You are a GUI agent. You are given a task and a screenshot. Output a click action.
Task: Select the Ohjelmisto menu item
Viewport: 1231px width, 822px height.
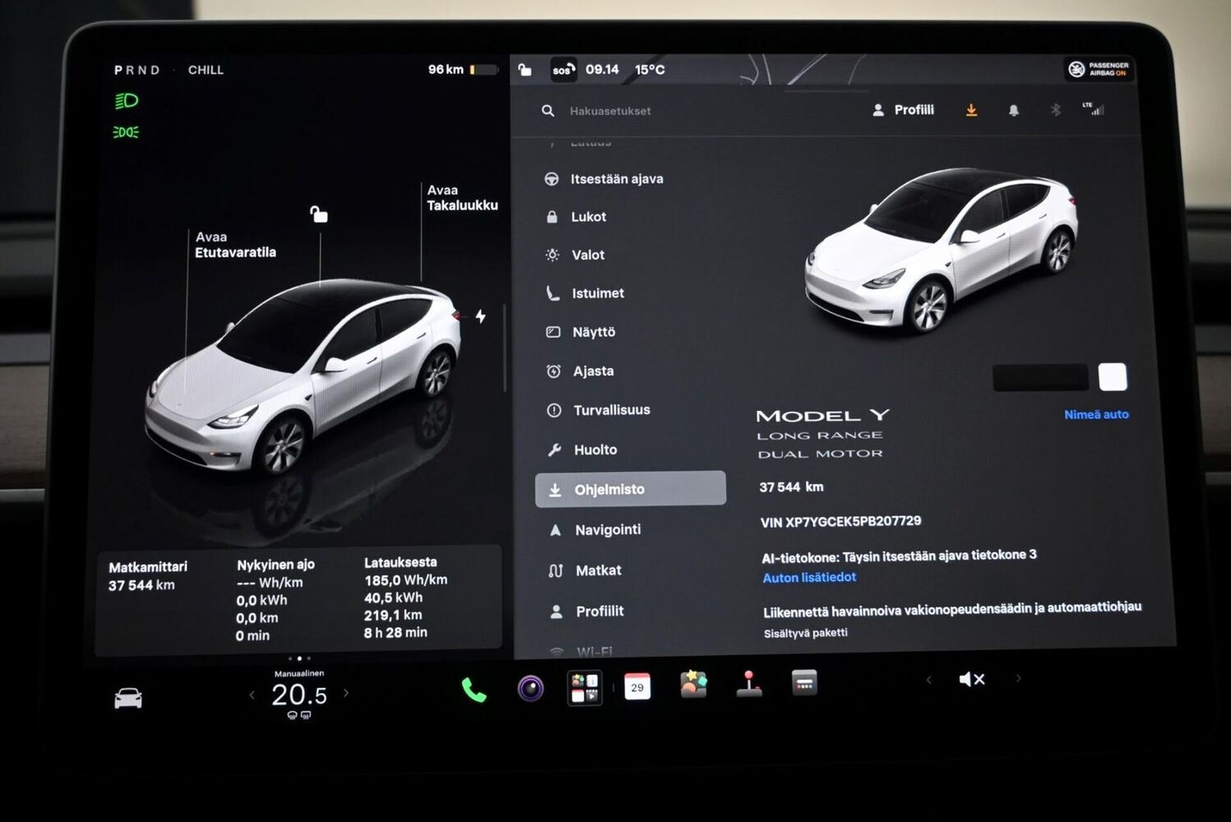click(x=631, y=489)
